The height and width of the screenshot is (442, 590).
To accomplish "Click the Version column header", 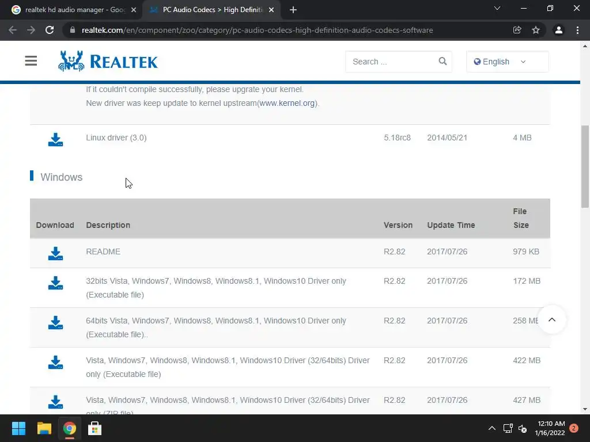I will [x=398, y=225].
